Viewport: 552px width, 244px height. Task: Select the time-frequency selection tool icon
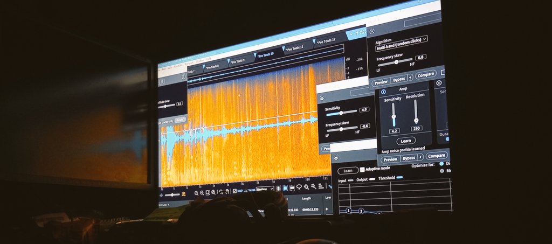[285, 188]
